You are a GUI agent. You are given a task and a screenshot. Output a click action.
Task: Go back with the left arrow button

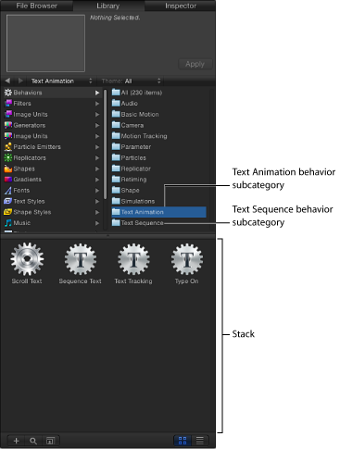coord(7,81)
